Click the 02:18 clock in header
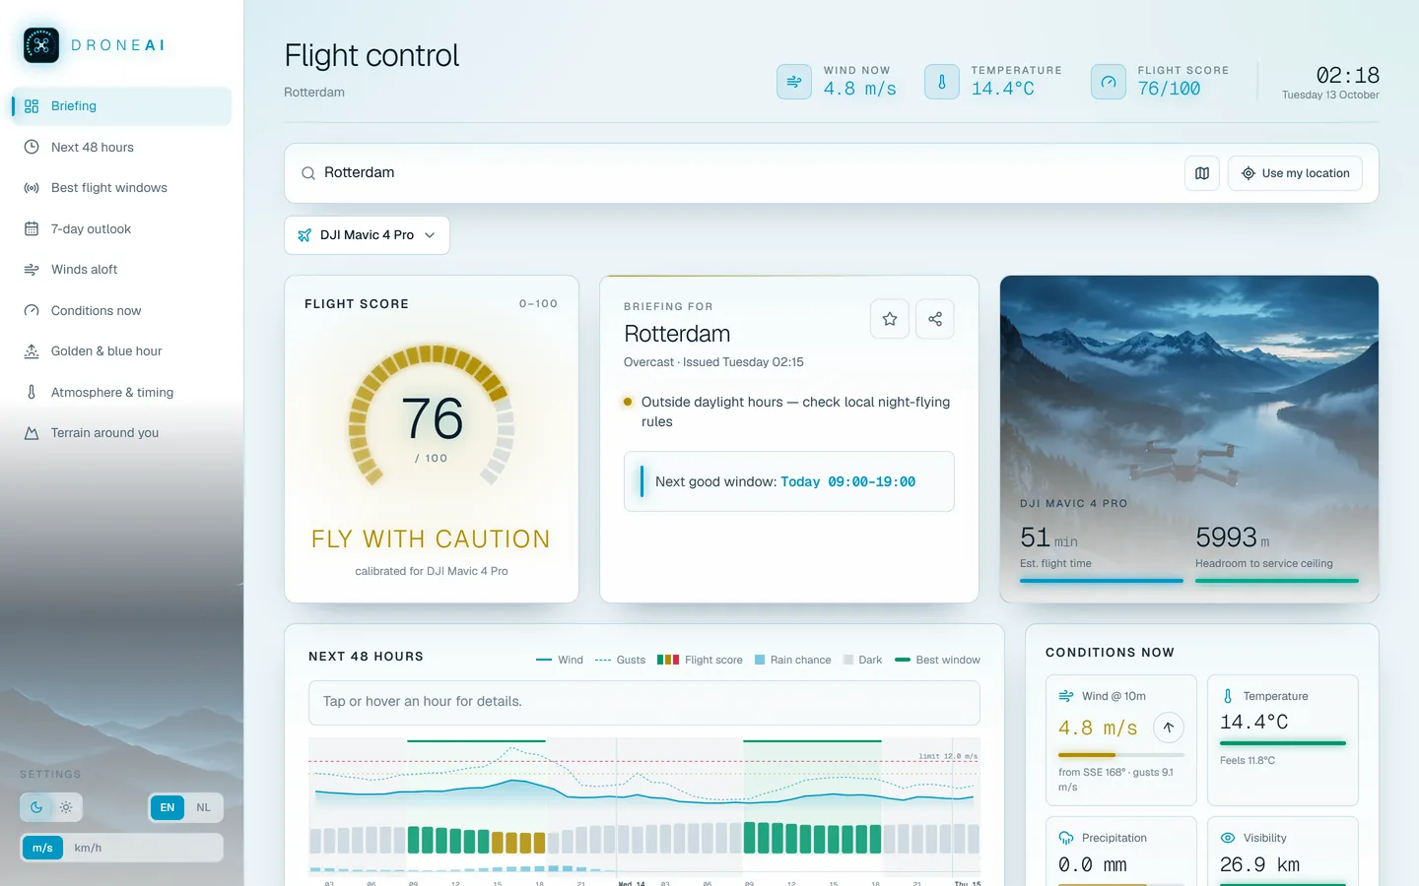The image size is (1419, 886). tap(1348, 76)
